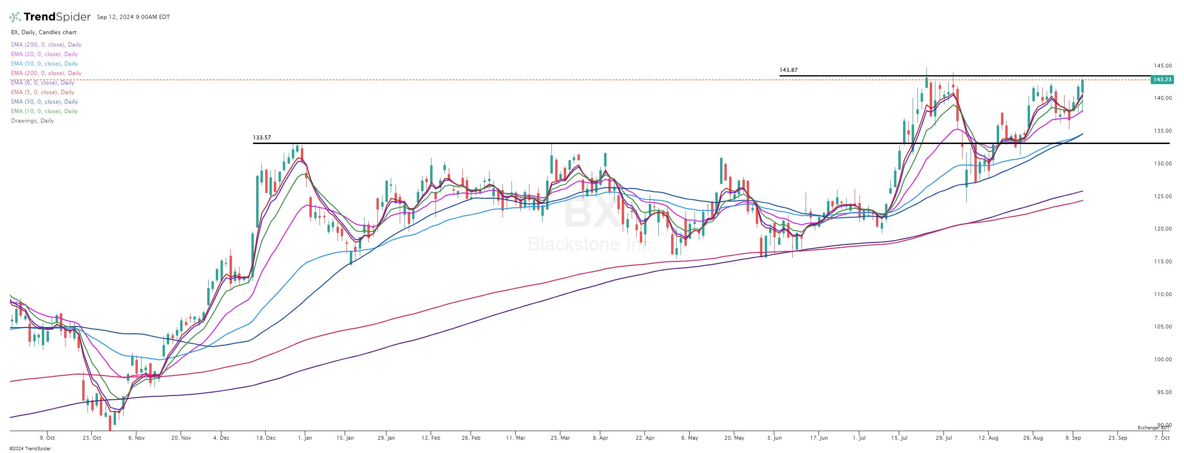Click the 23. Oct date axis label
Screen dimensions: 1184x453
pyautogui.click(x=92, y=438)
